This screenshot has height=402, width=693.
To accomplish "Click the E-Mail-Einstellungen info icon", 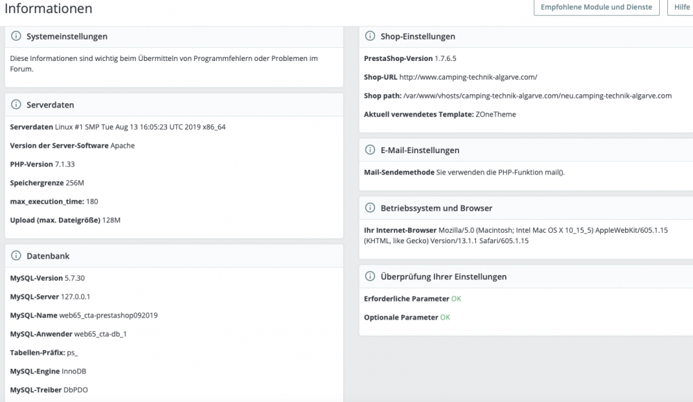I will point(370,150).
